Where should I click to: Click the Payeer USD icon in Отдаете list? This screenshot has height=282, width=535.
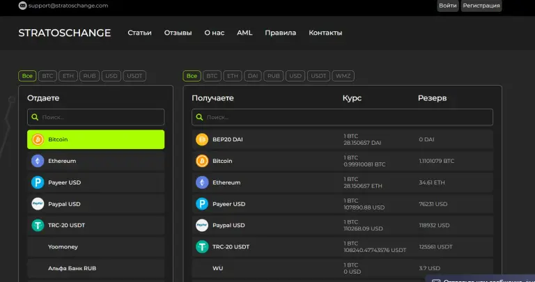(x=38, y=182)
